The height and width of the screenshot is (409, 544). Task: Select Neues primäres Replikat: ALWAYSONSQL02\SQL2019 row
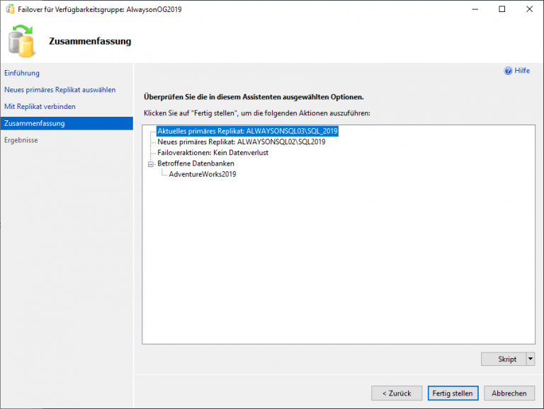coord(242,142)
